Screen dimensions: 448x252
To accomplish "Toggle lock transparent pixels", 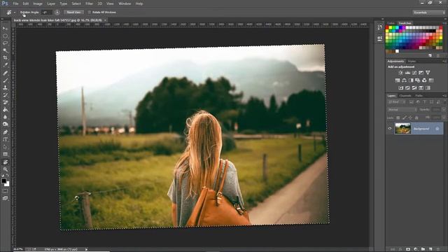I will (x=398, y=118).
